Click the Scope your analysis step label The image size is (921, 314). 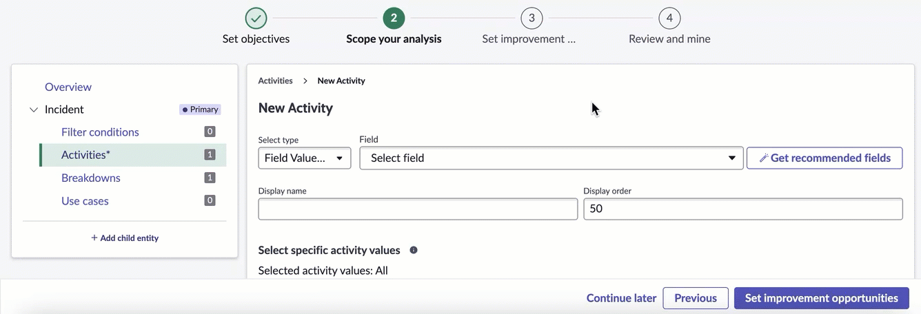click(394, 39)
